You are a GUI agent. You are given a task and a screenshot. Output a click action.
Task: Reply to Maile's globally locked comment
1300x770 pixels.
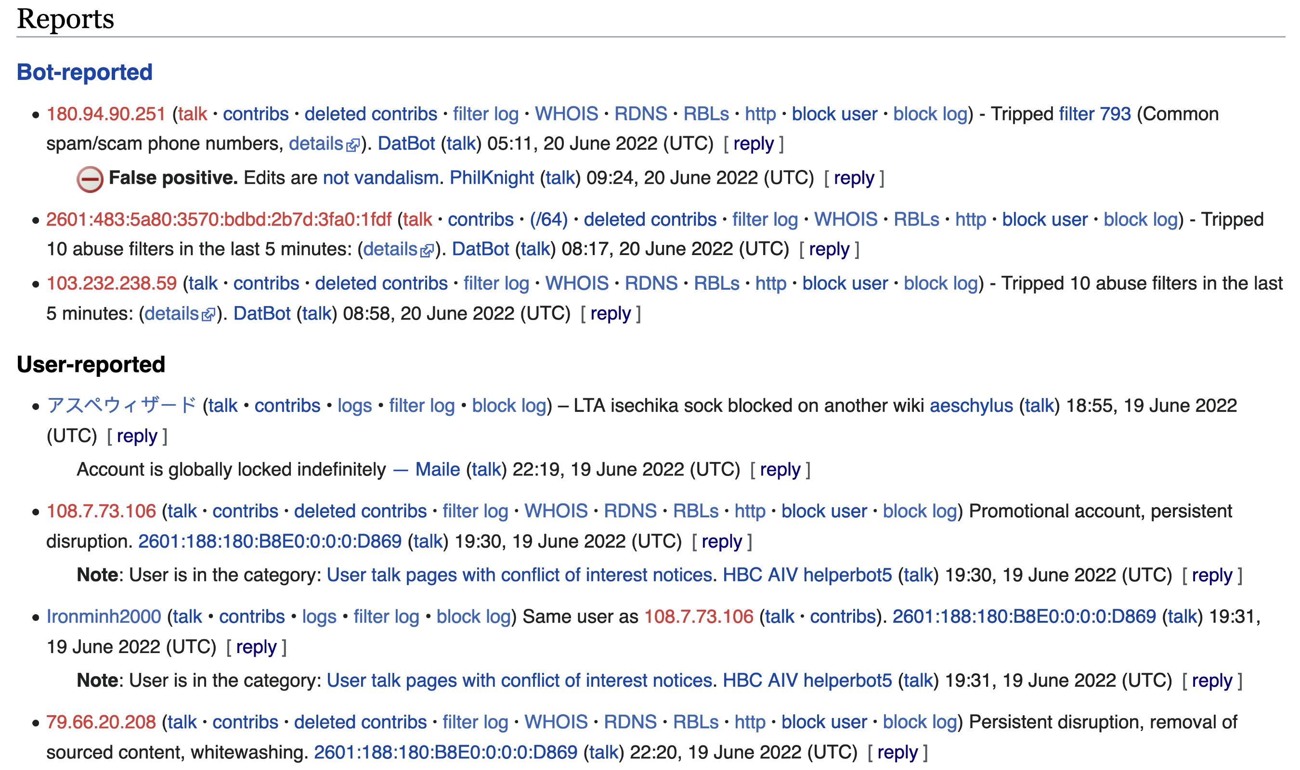pyautogui.click(x=780, y=470)
